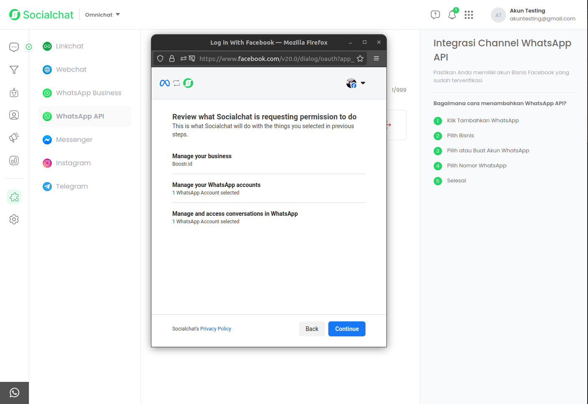Click the WhatsApp icon at bottom left
588x404 pixels.
click(14, 393)
